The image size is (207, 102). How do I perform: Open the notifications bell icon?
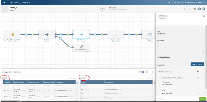(x=170, y=2)
